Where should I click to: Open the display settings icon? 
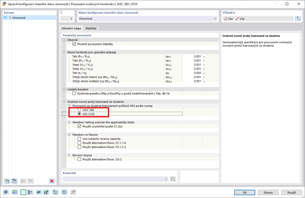30,192
